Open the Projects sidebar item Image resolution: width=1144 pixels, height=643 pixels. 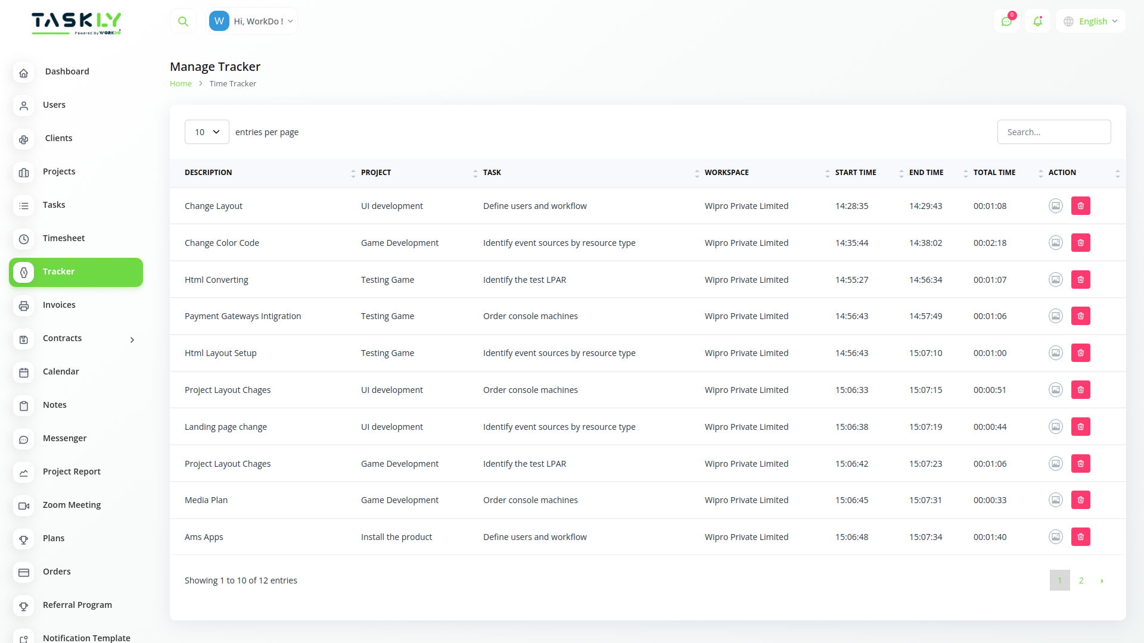[x=59, y=171]
